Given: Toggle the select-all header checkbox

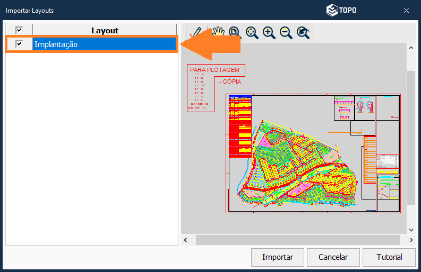Looking at the screenshot, I should click(x=19, y=30).
